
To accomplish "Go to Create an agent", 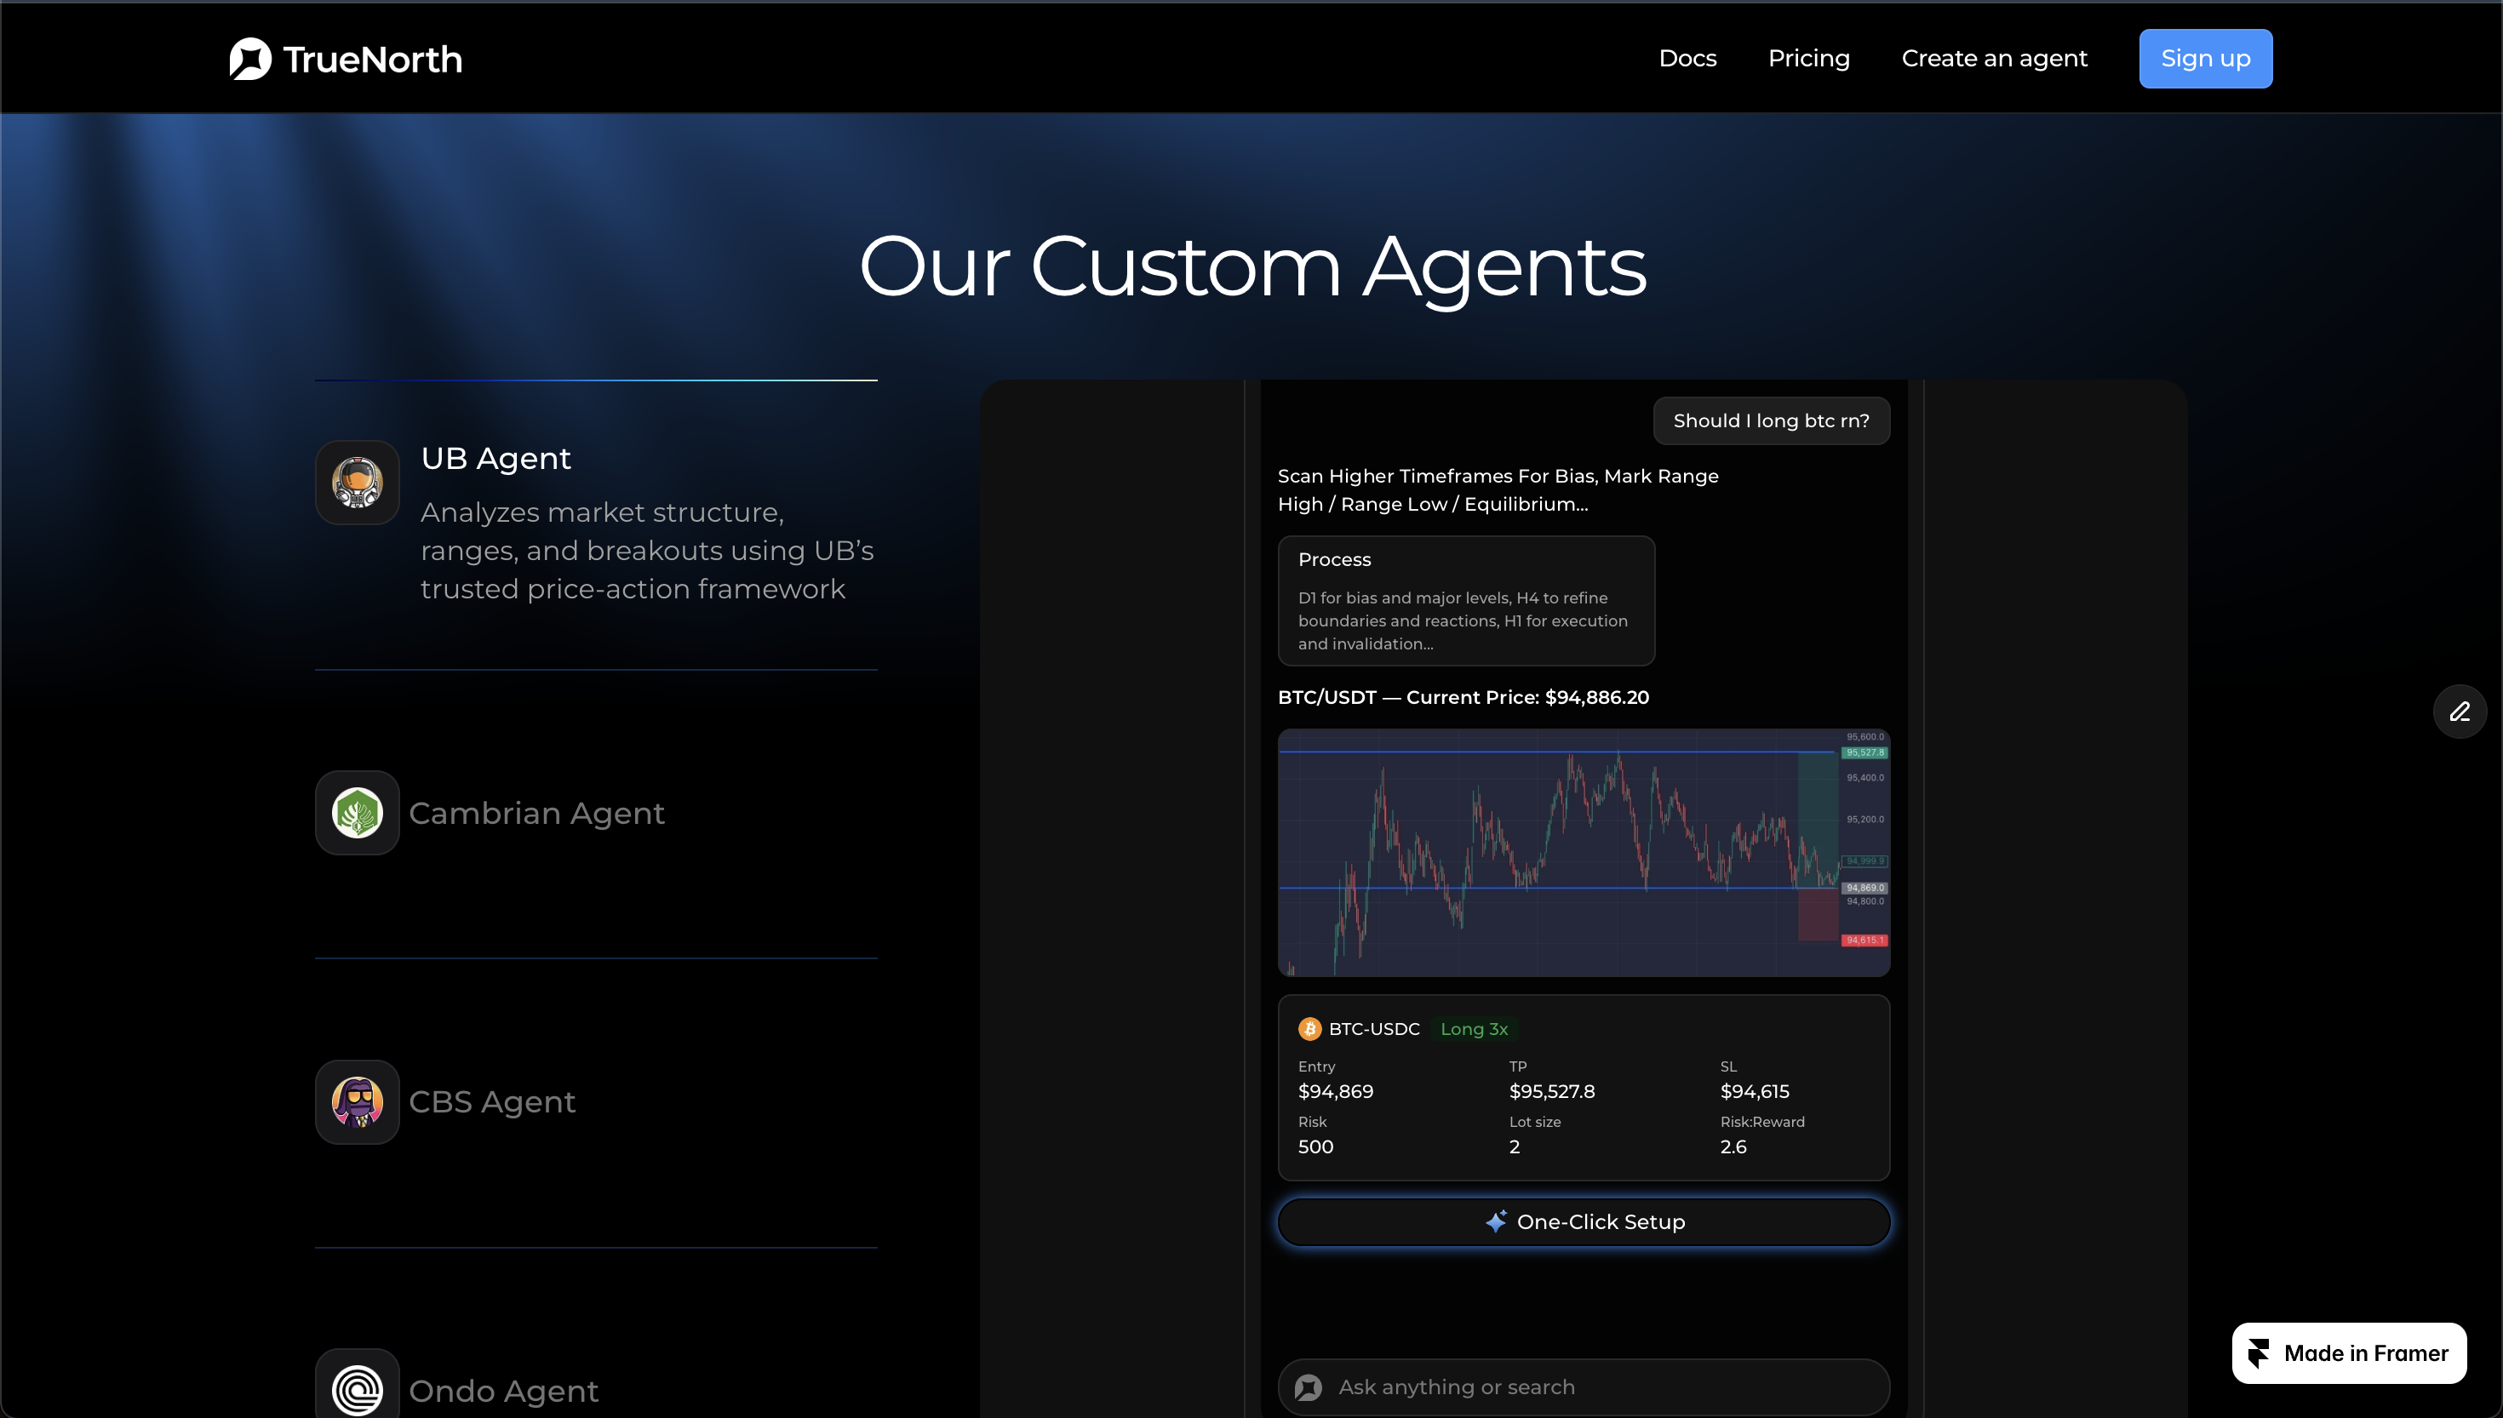I will [x=1994, y=59].
